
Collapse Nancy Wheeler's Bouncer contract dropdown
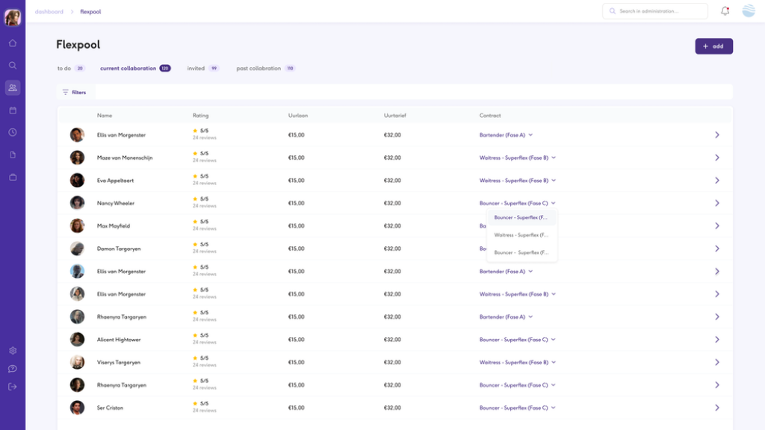click(x=554, y=203)
